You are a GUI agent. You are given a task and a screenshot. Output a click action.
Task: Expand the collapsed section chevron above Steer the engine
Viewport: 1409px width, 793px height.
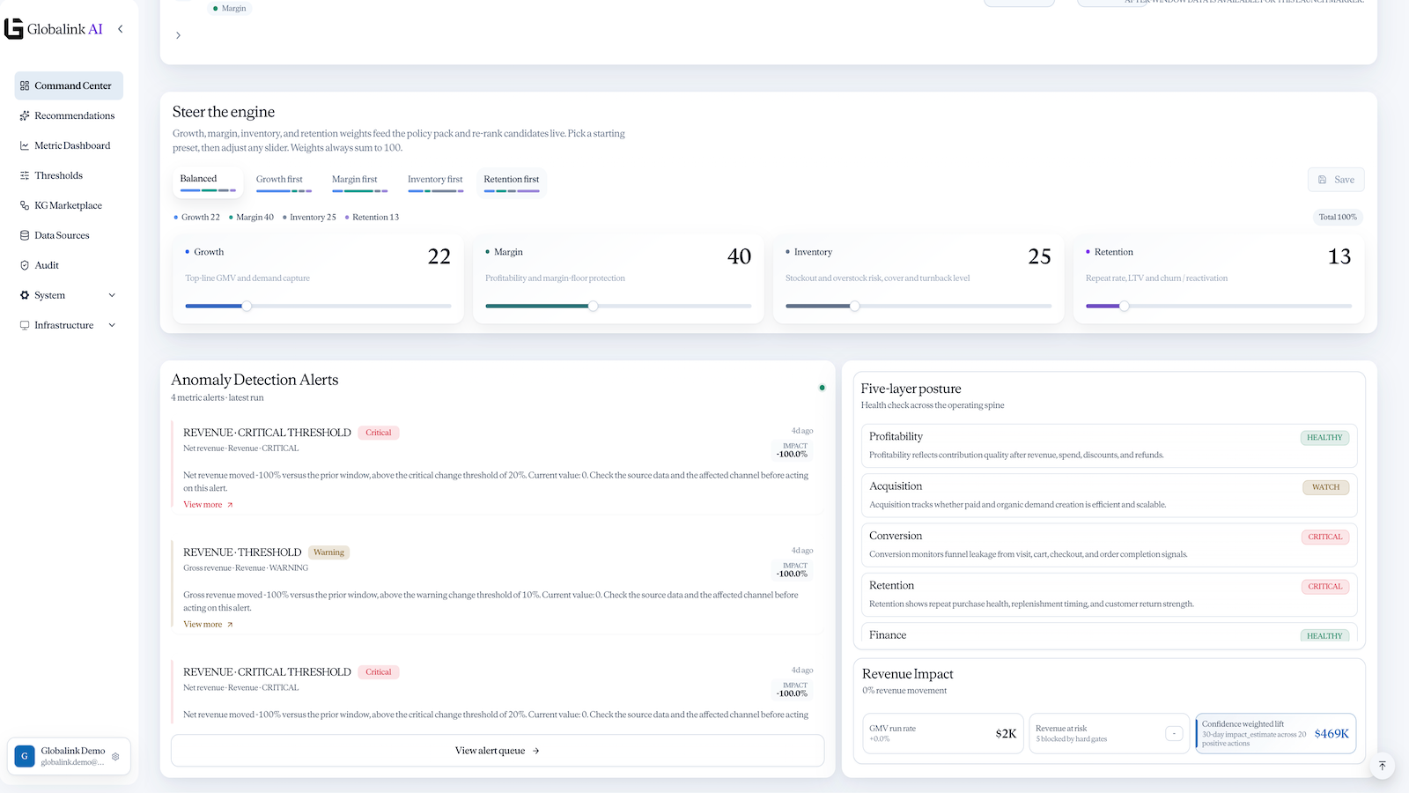tap(178, 35)
